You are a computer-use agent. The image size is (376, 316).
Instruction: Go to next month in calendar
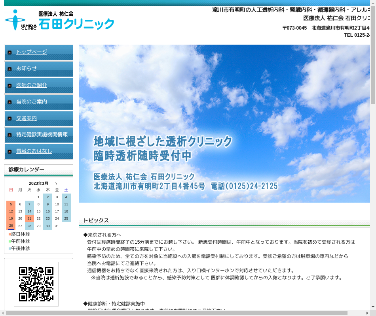pos(56,184)
